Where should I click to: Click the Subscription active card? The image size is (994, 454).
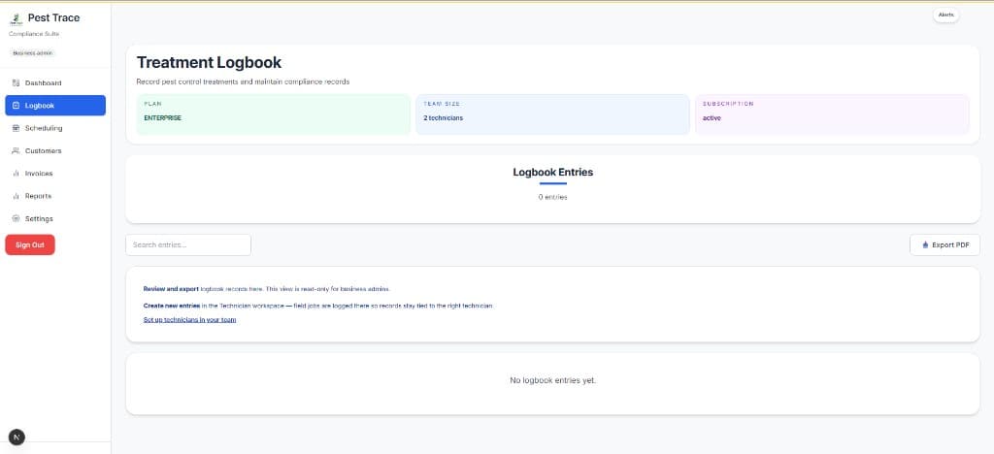tap(832, 113)
